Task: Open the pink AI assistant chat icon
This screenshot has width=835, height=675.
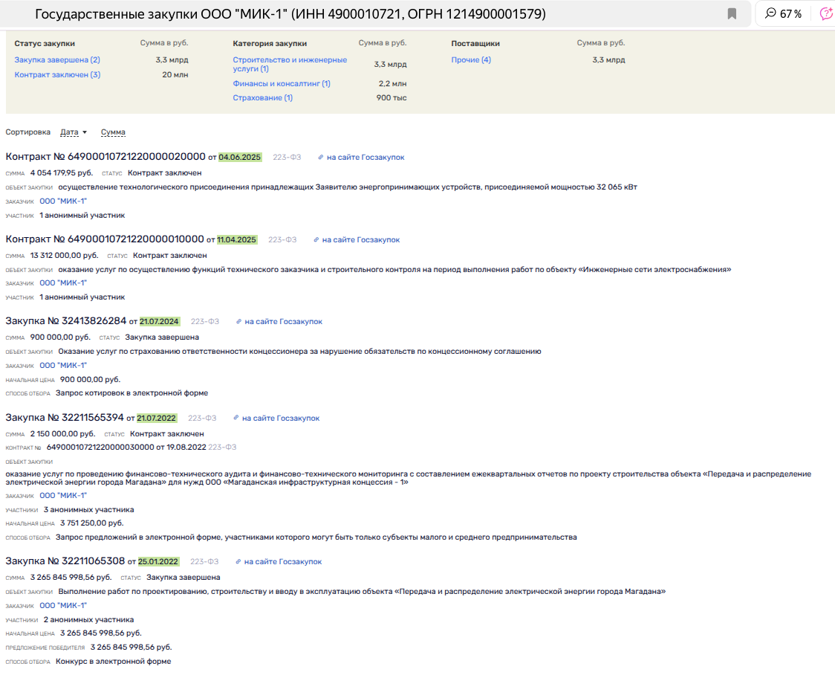Action: tap(826, 14)
